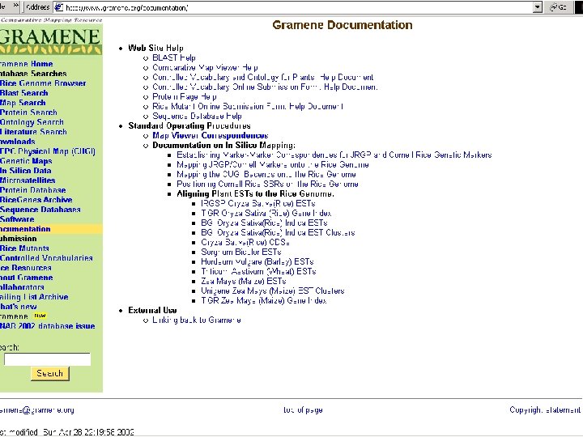583x437 pixels.
Task: Select Protein Search in the sidebar
Action: (x=28, y=112)
